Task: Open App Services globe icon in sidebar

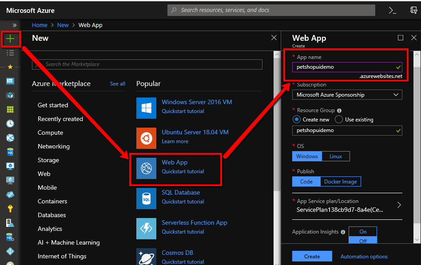Action: coord(10,138)
